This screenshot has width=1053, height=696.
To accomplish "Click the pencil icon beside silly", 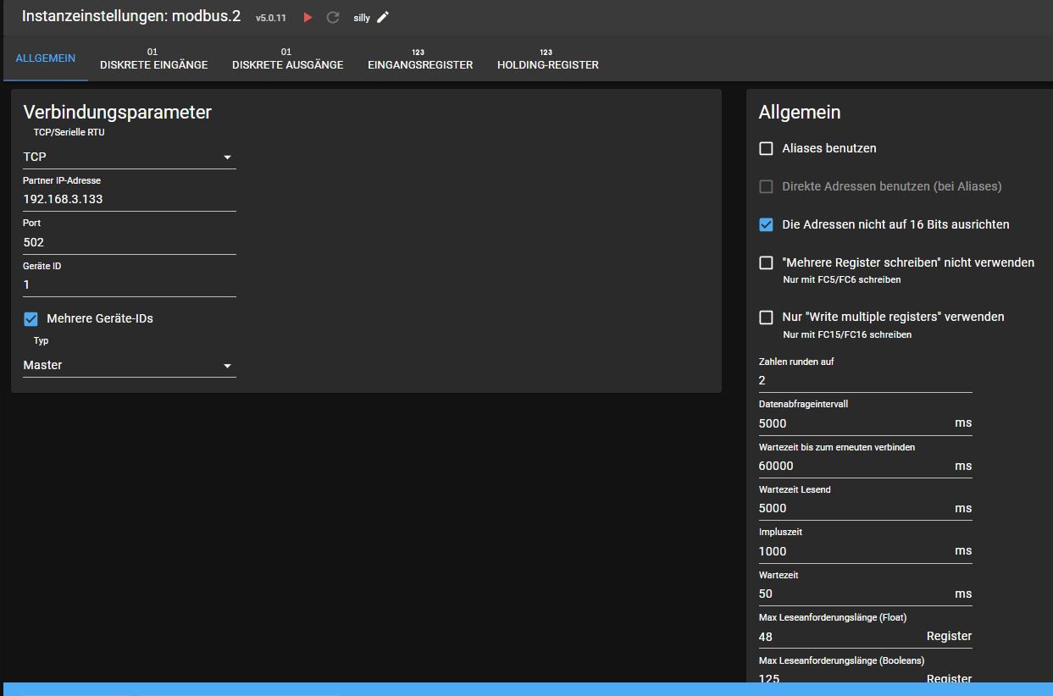I will click(383, 18).
